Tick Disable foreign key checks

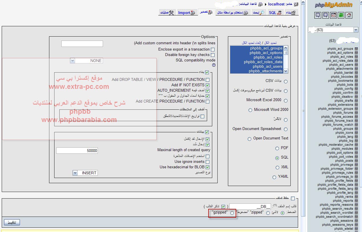(213, 55)
